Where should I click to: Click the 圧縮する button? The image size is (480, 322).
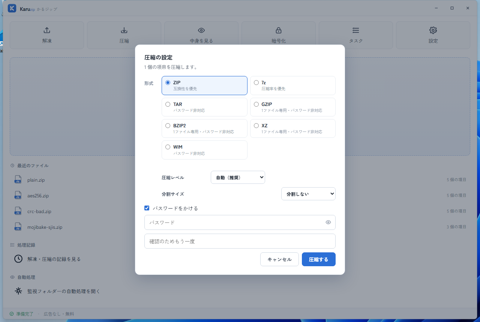319,259
